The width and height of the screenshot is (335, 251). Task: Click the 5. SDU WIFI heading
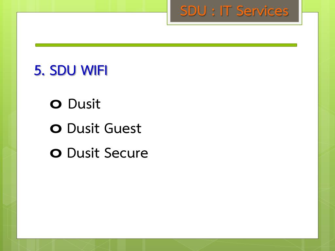(x=71, y=70)
